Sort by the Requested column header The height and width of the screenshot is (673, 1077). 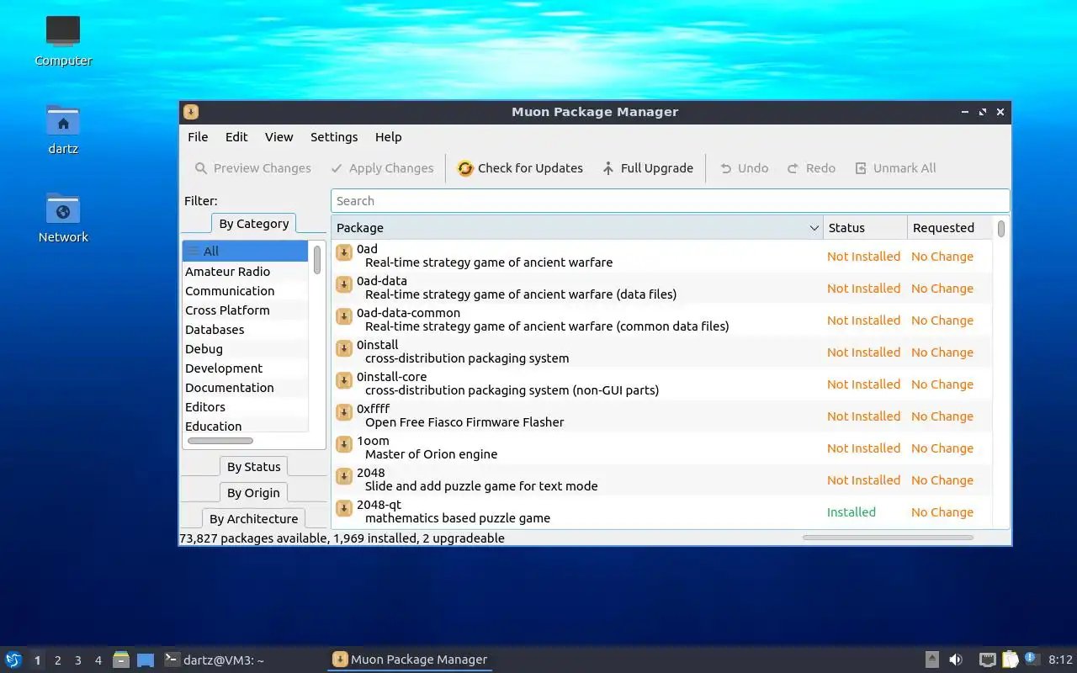[x=950, y=228]
